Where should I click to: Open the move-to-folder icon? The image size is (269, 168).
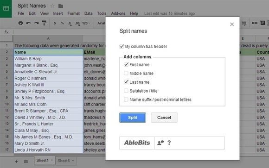point(61,6)
